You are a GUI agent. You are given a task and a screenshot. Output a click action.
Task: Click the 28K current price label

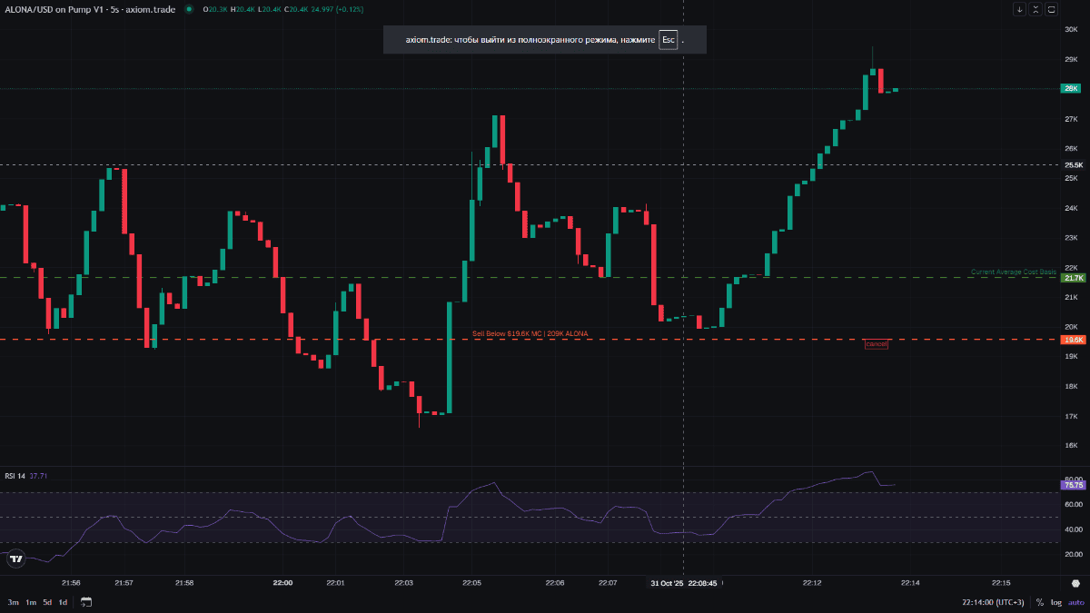click(1072, 88)
